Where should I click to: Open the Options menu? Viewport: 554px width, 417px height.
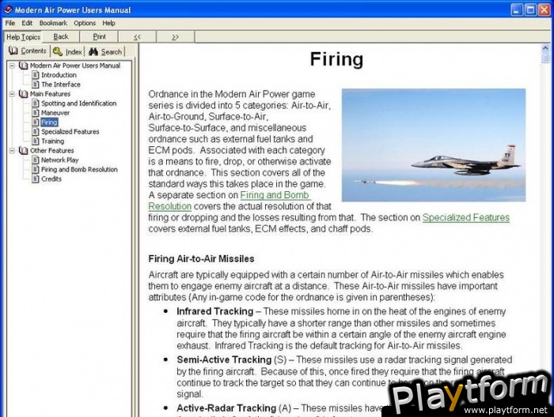(85, 23)
